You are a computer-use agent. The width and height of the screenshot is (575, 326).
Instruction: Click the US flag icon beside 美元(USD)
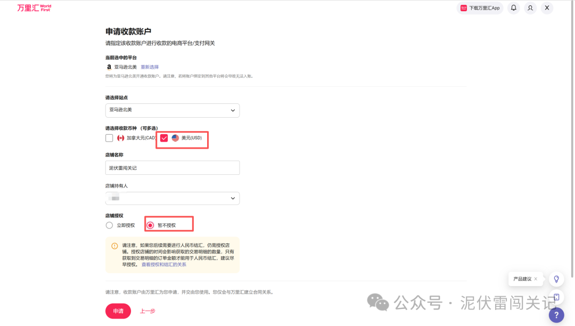click(176, 137)
